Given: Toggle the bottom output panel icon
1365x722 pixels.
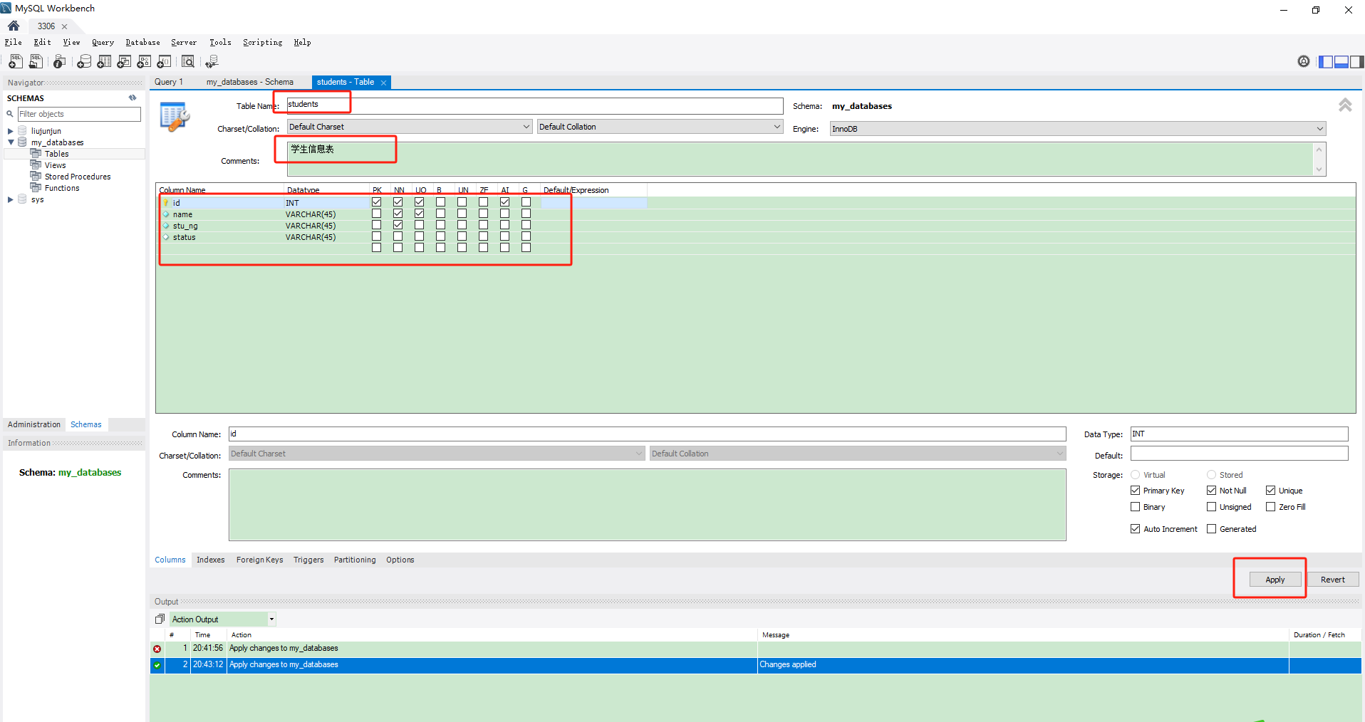Looking at the screenshot, I should coord(1341,62).
